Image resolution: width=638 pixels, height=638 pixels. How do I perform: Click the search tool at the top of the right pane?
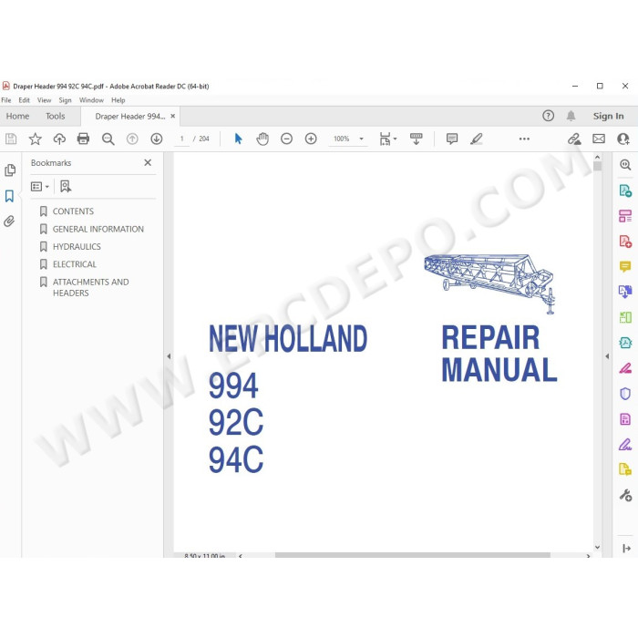(x=625, y=165)
